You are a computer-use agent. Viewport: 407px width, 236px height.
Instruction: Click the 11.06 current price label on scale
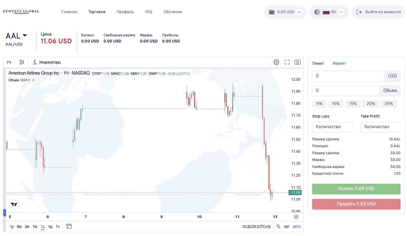click(x=296, y=193)
